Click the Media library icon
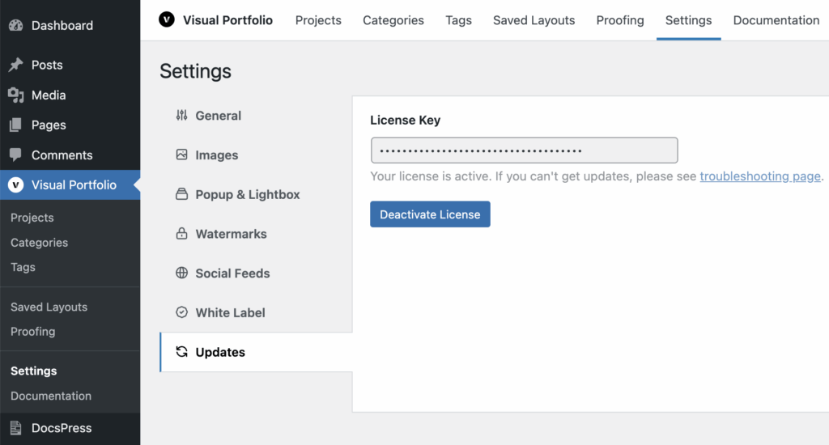 [x=16, y=95]
